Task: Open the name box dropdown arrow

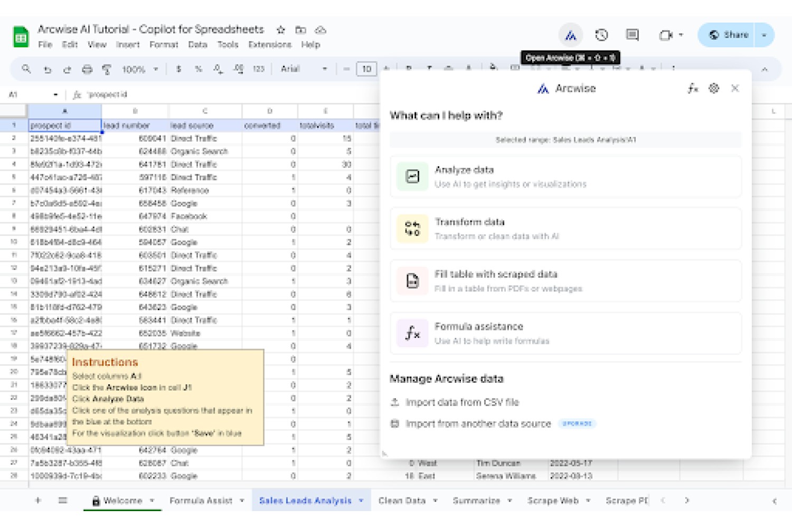Action: (x=55, y=95)
